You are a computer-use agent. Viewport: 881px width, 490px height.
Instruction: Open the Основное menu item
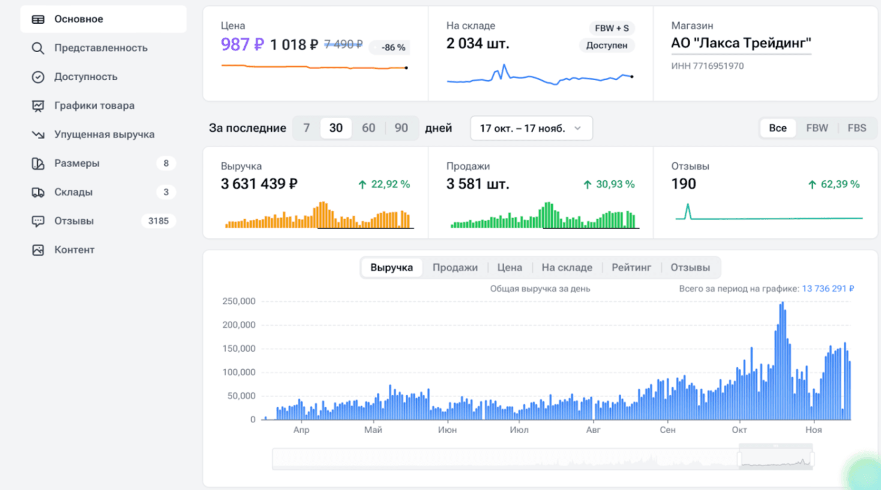(103, 19)
